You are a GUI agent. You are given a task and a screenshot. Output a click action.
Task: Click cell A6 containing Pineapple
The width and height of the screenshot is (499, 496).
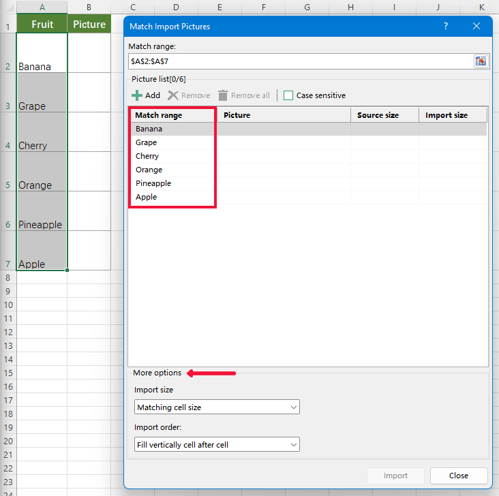42,211
